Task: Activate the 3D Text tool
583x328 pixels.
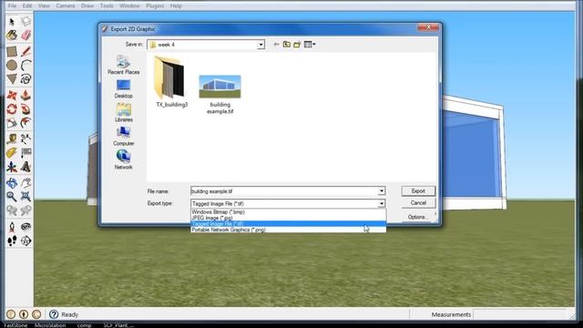Action: pyautogui.click(x=26, y=167)
